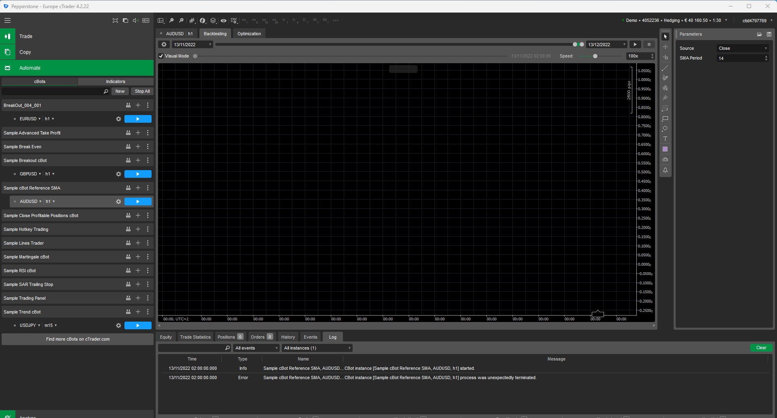
Task: Open backtesting settings gear icon
Action: click(x=164, y=45)
